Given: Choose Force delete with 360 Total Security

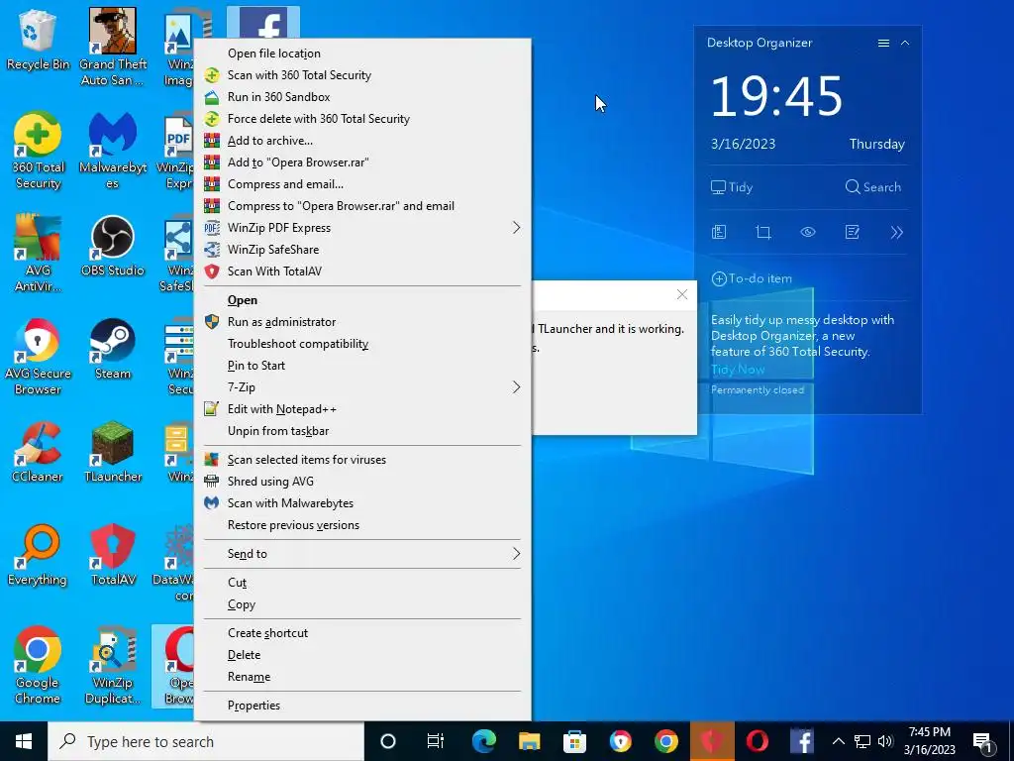Looking at the screenshot, I should (x=362, y=119).
